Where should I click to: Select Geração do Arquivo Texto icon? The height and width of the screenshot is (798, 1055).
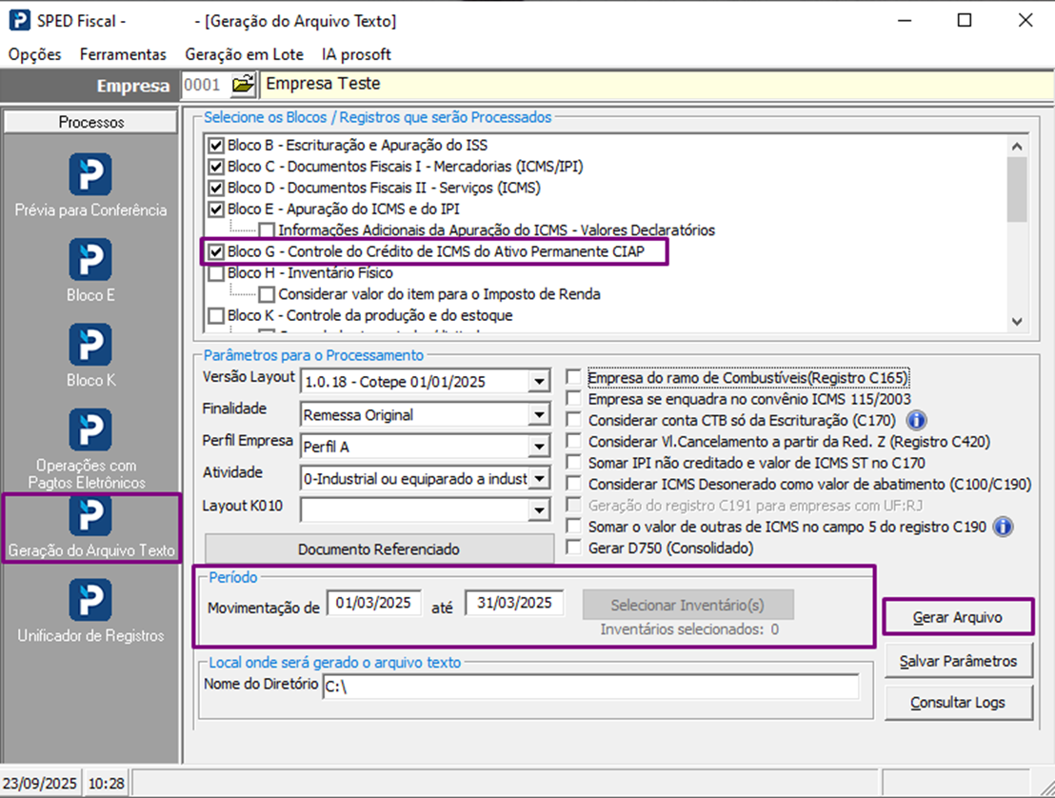tap(90, 515)
